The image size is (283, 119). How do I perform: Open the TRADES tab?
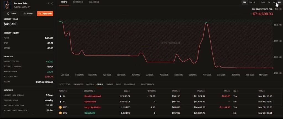109,84
